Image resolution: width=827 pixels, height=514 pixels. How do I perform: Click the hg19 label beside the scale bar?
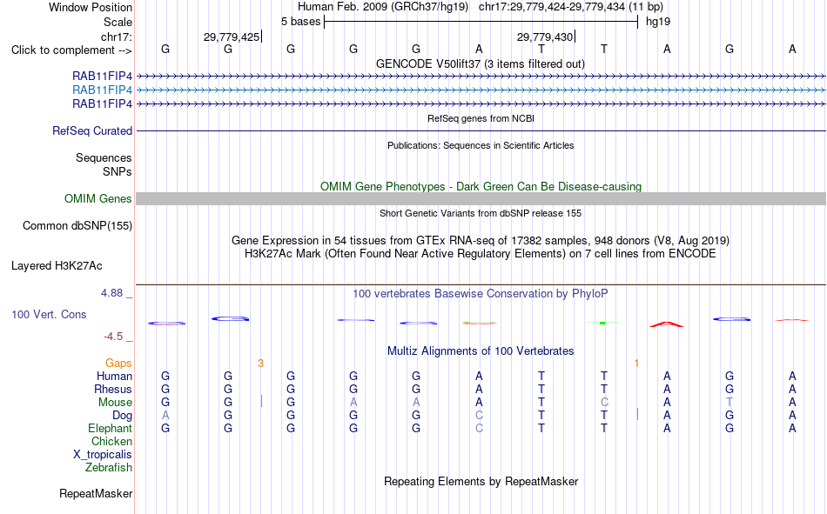(x=658, y=22)
